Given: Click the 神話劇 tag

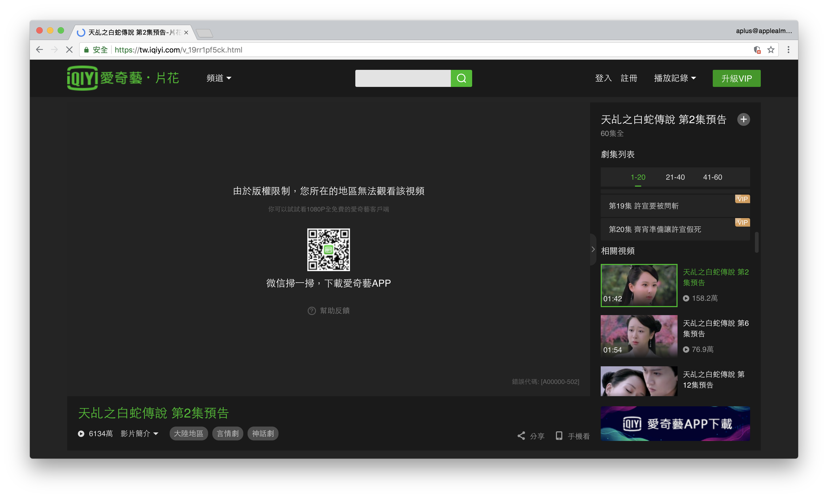Looking at the screenshot, I should 262,433.
